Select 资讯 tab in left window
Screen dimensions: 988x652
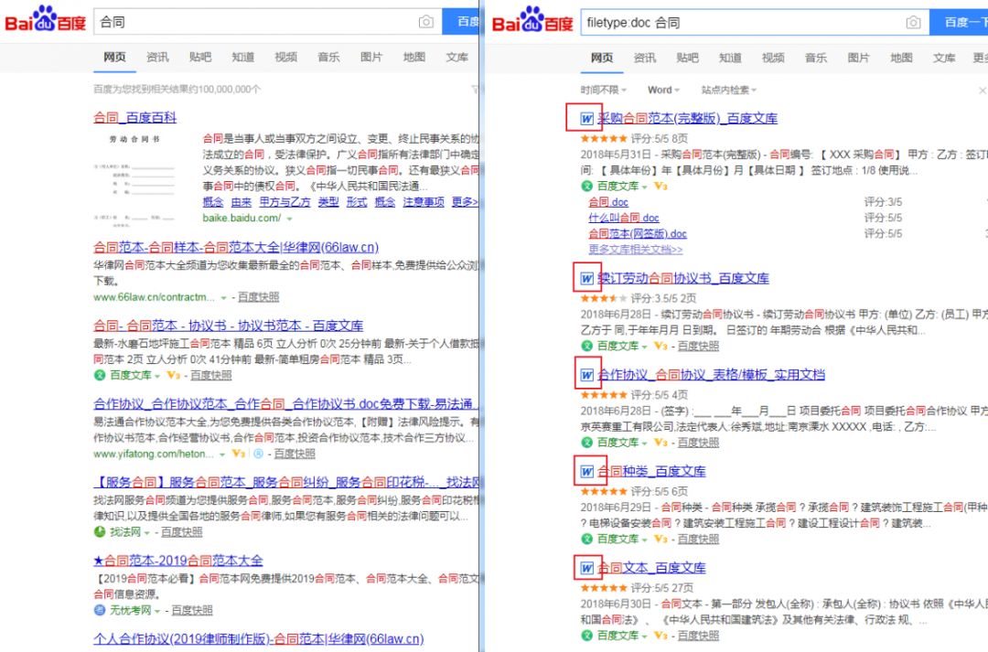(157, 58)
